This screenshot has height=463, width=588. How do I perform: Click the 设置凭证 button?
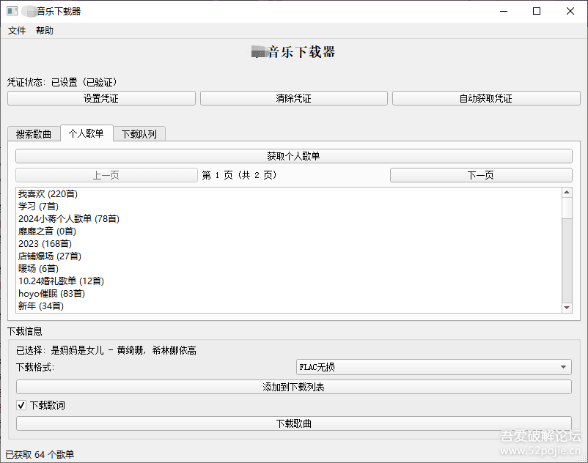[102, 97]
